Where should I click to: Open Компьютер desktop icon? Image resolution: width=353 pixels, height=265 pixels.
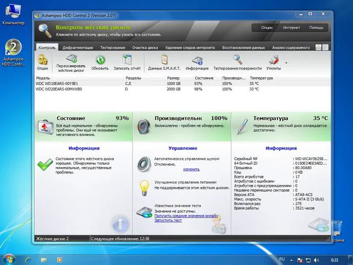click(x=13, y=14)
